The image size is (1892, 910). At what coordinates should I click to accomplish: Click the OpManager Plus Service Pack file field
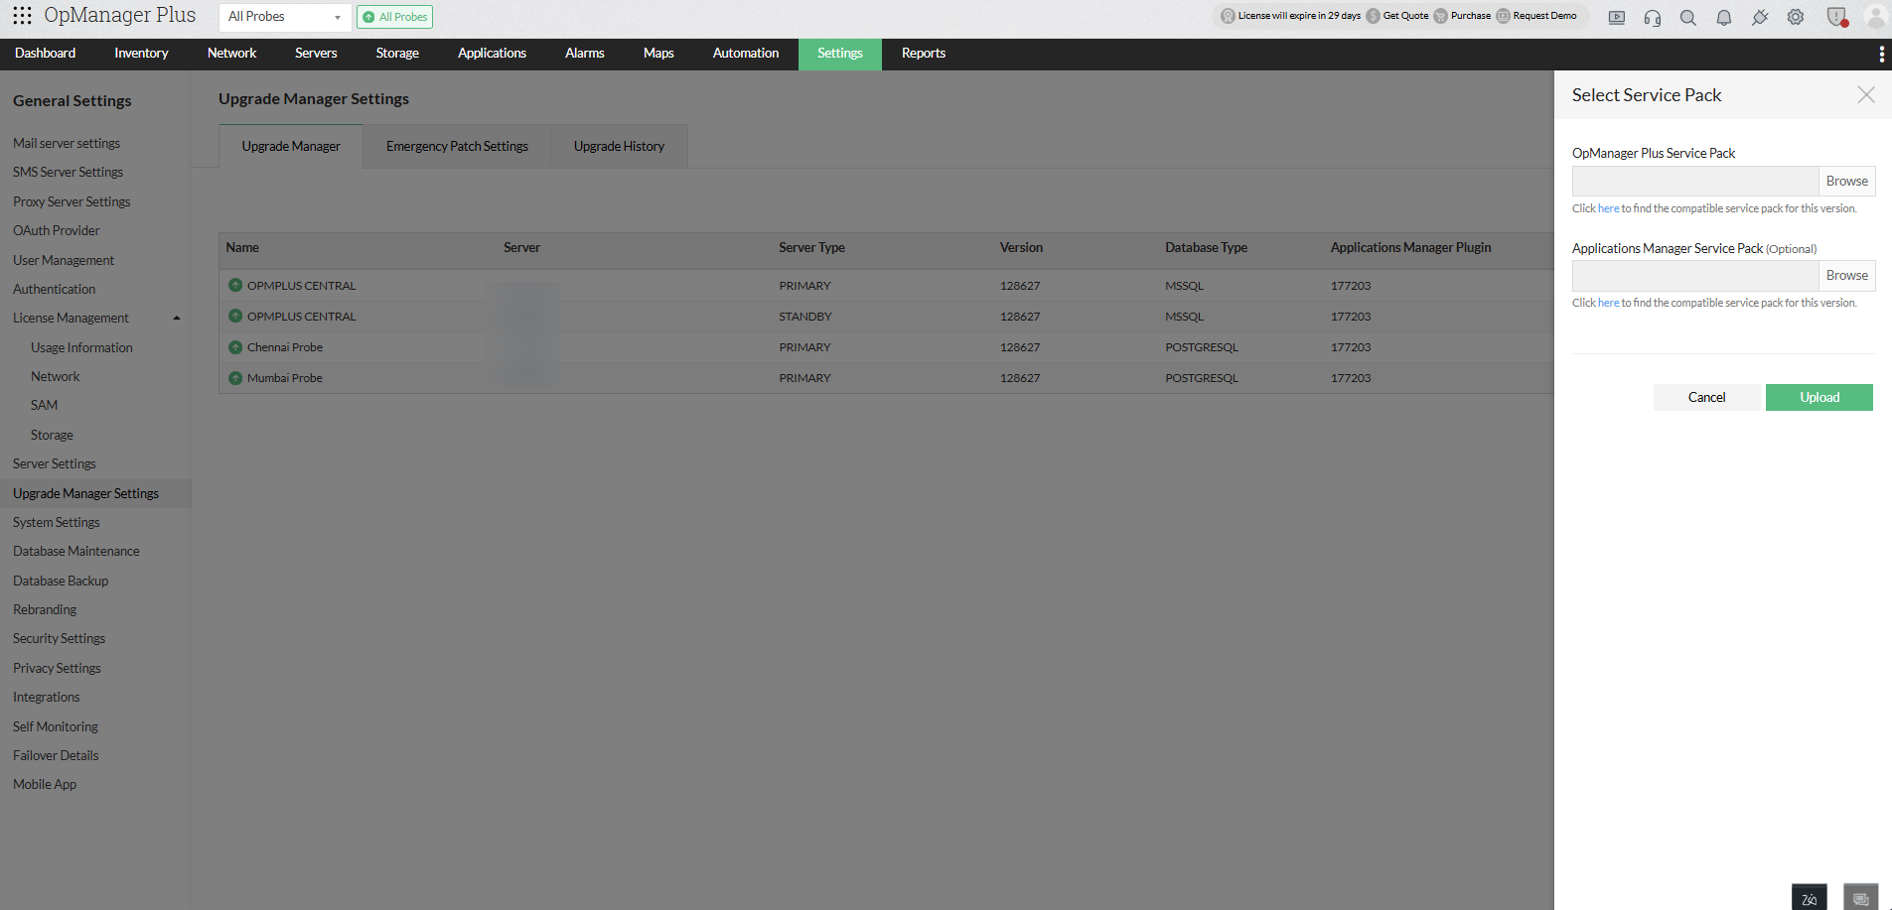click(1695, 181)
